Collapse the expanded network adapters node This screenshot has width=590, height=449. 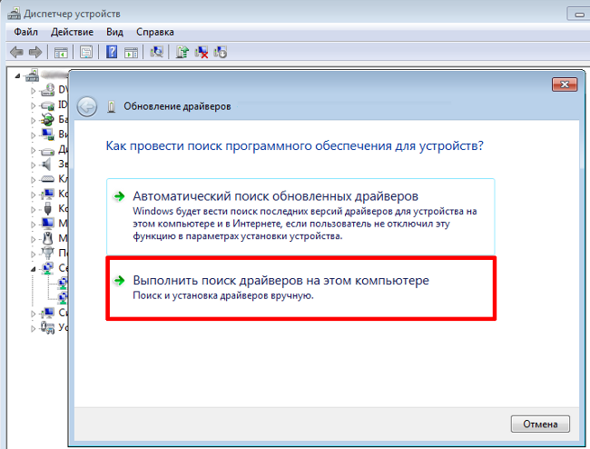click(34, 269)
